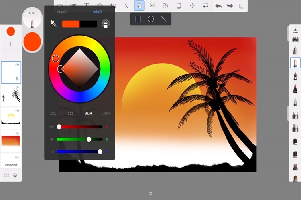Switch to RGB slider mode

pos(88,113)
